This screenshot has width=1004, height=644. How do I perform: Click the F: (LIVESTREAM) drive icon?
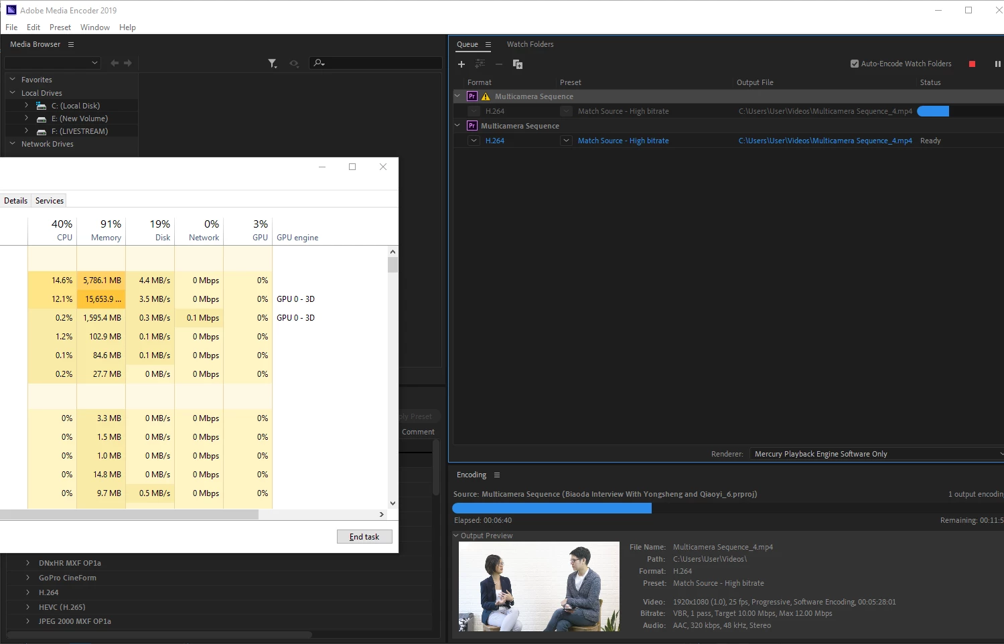coord(42,131)
